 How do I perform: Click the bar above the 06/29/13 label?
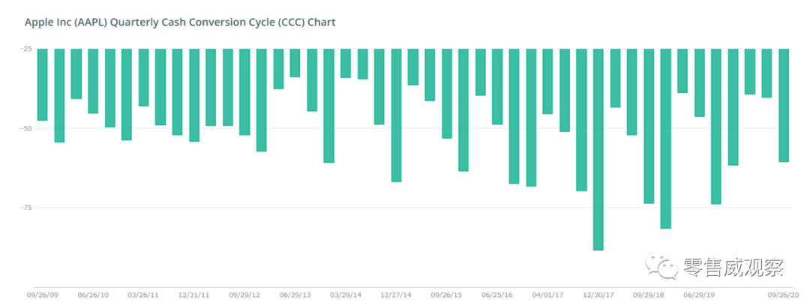(295, 62)
